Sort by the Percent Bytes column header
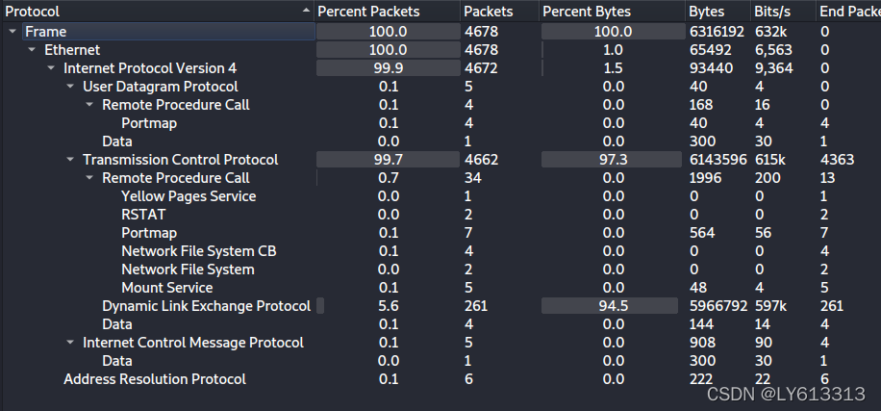The image size is (881, 411). pos(612,12)
